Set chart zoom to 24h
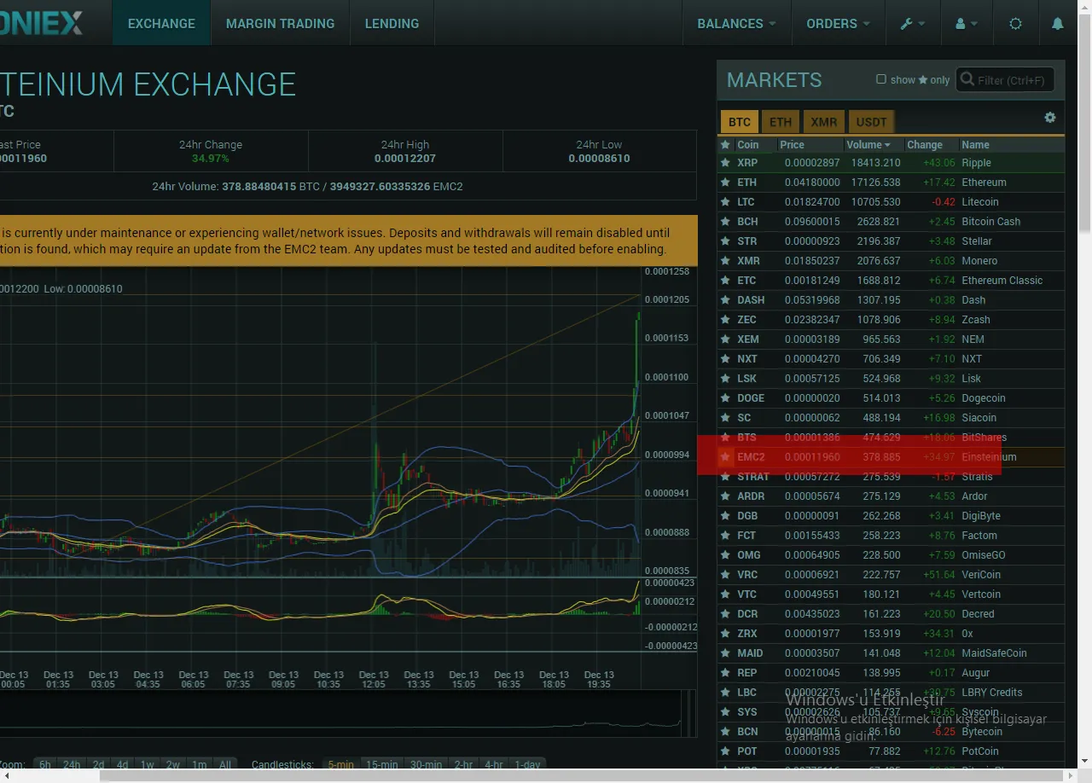1092x783 pixels. 72,765
